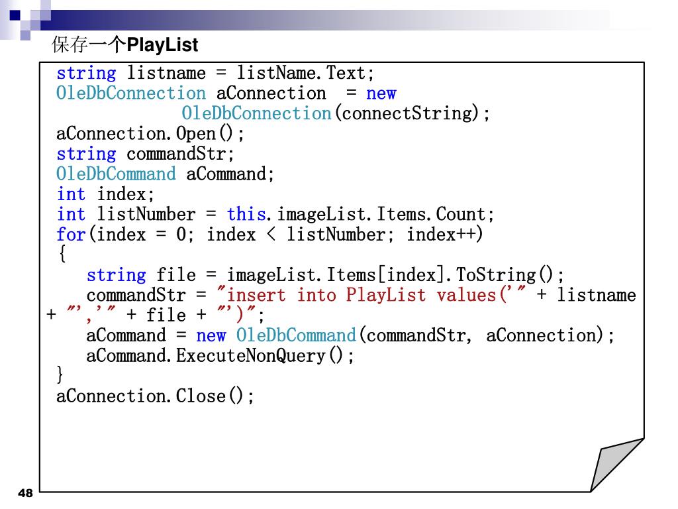Click the 'aConnection.Close();' line
The image size is (678, 509).
pos(155,396)
